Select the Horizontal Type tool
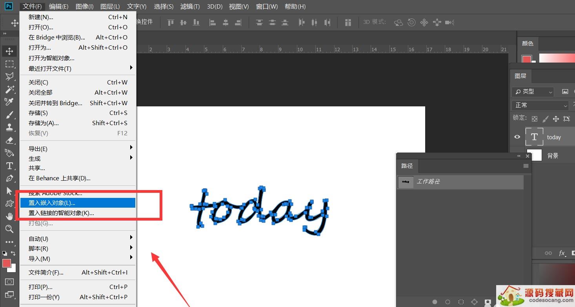The height and width of the screenshot is (307, 575). tap(9, 165)
